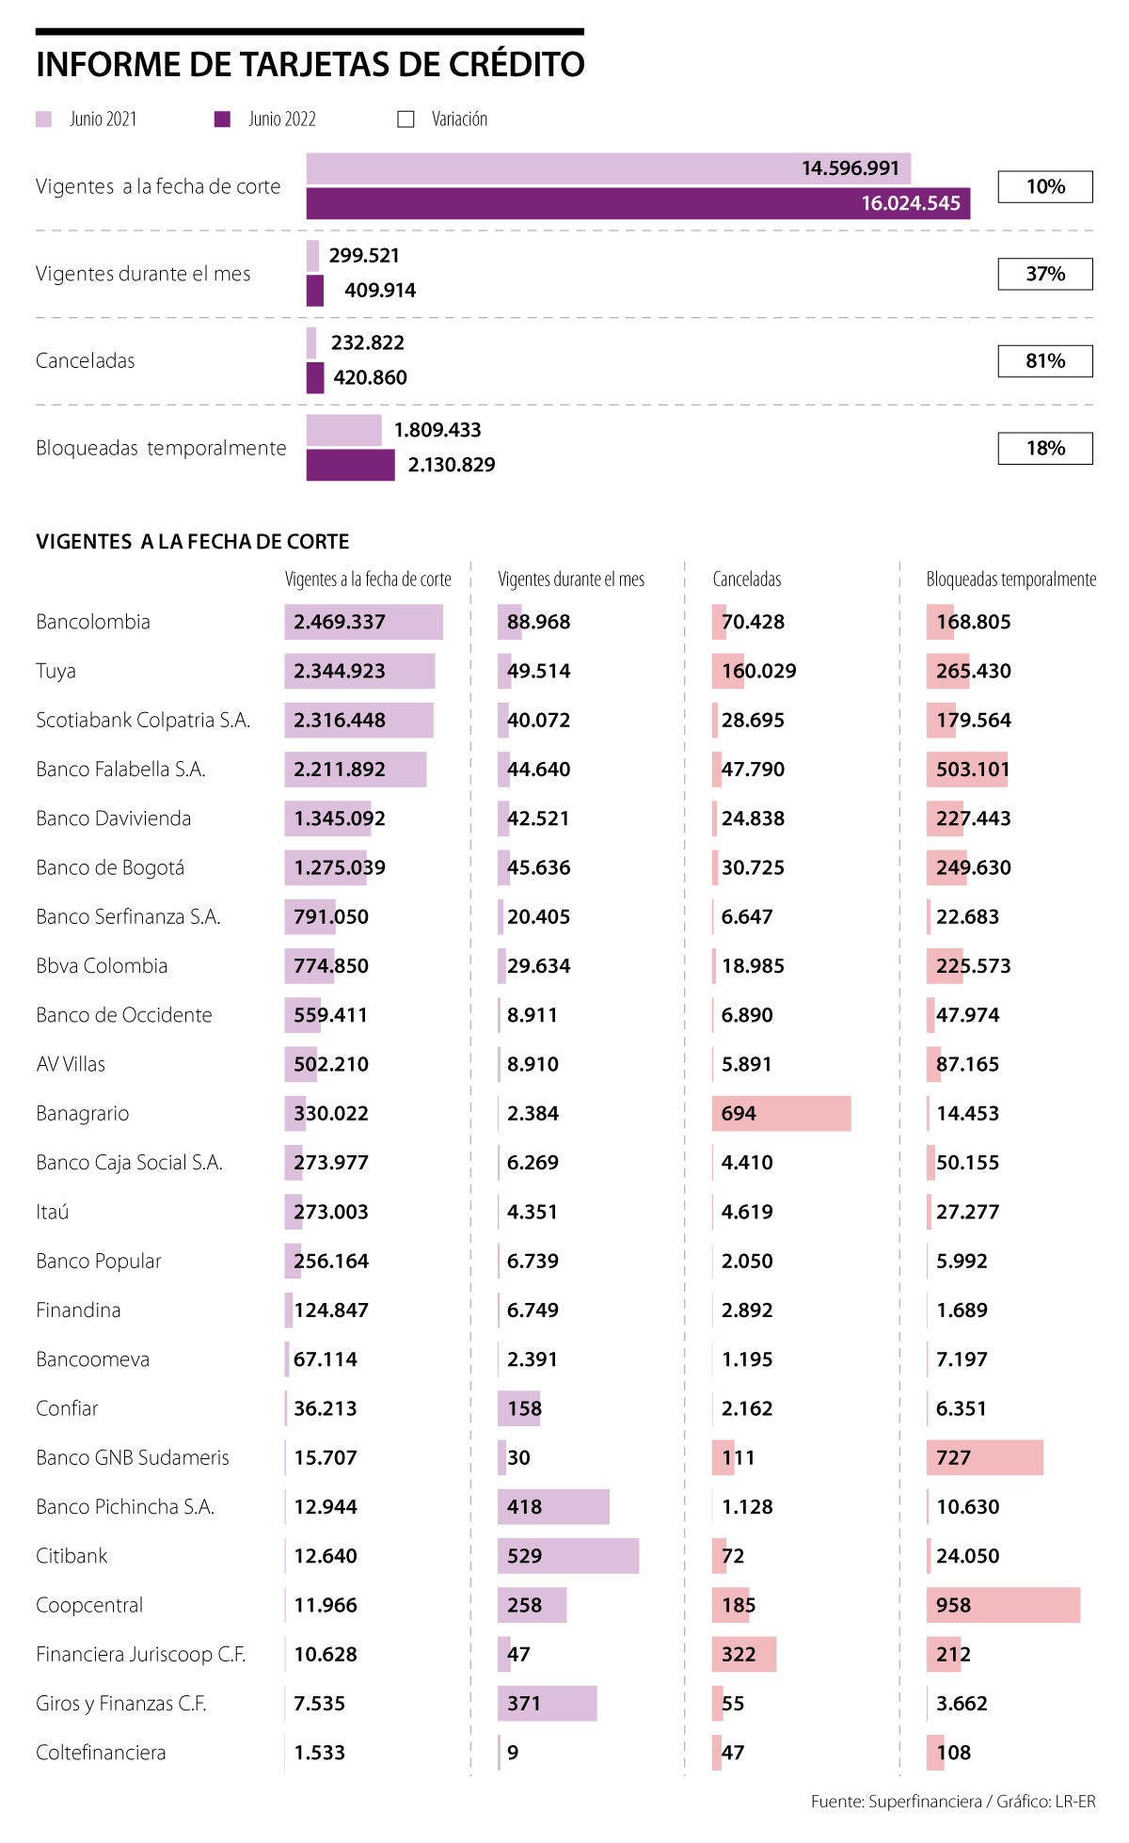Select the Bloqueadas temporalmente column header

tap(1010, 580)
